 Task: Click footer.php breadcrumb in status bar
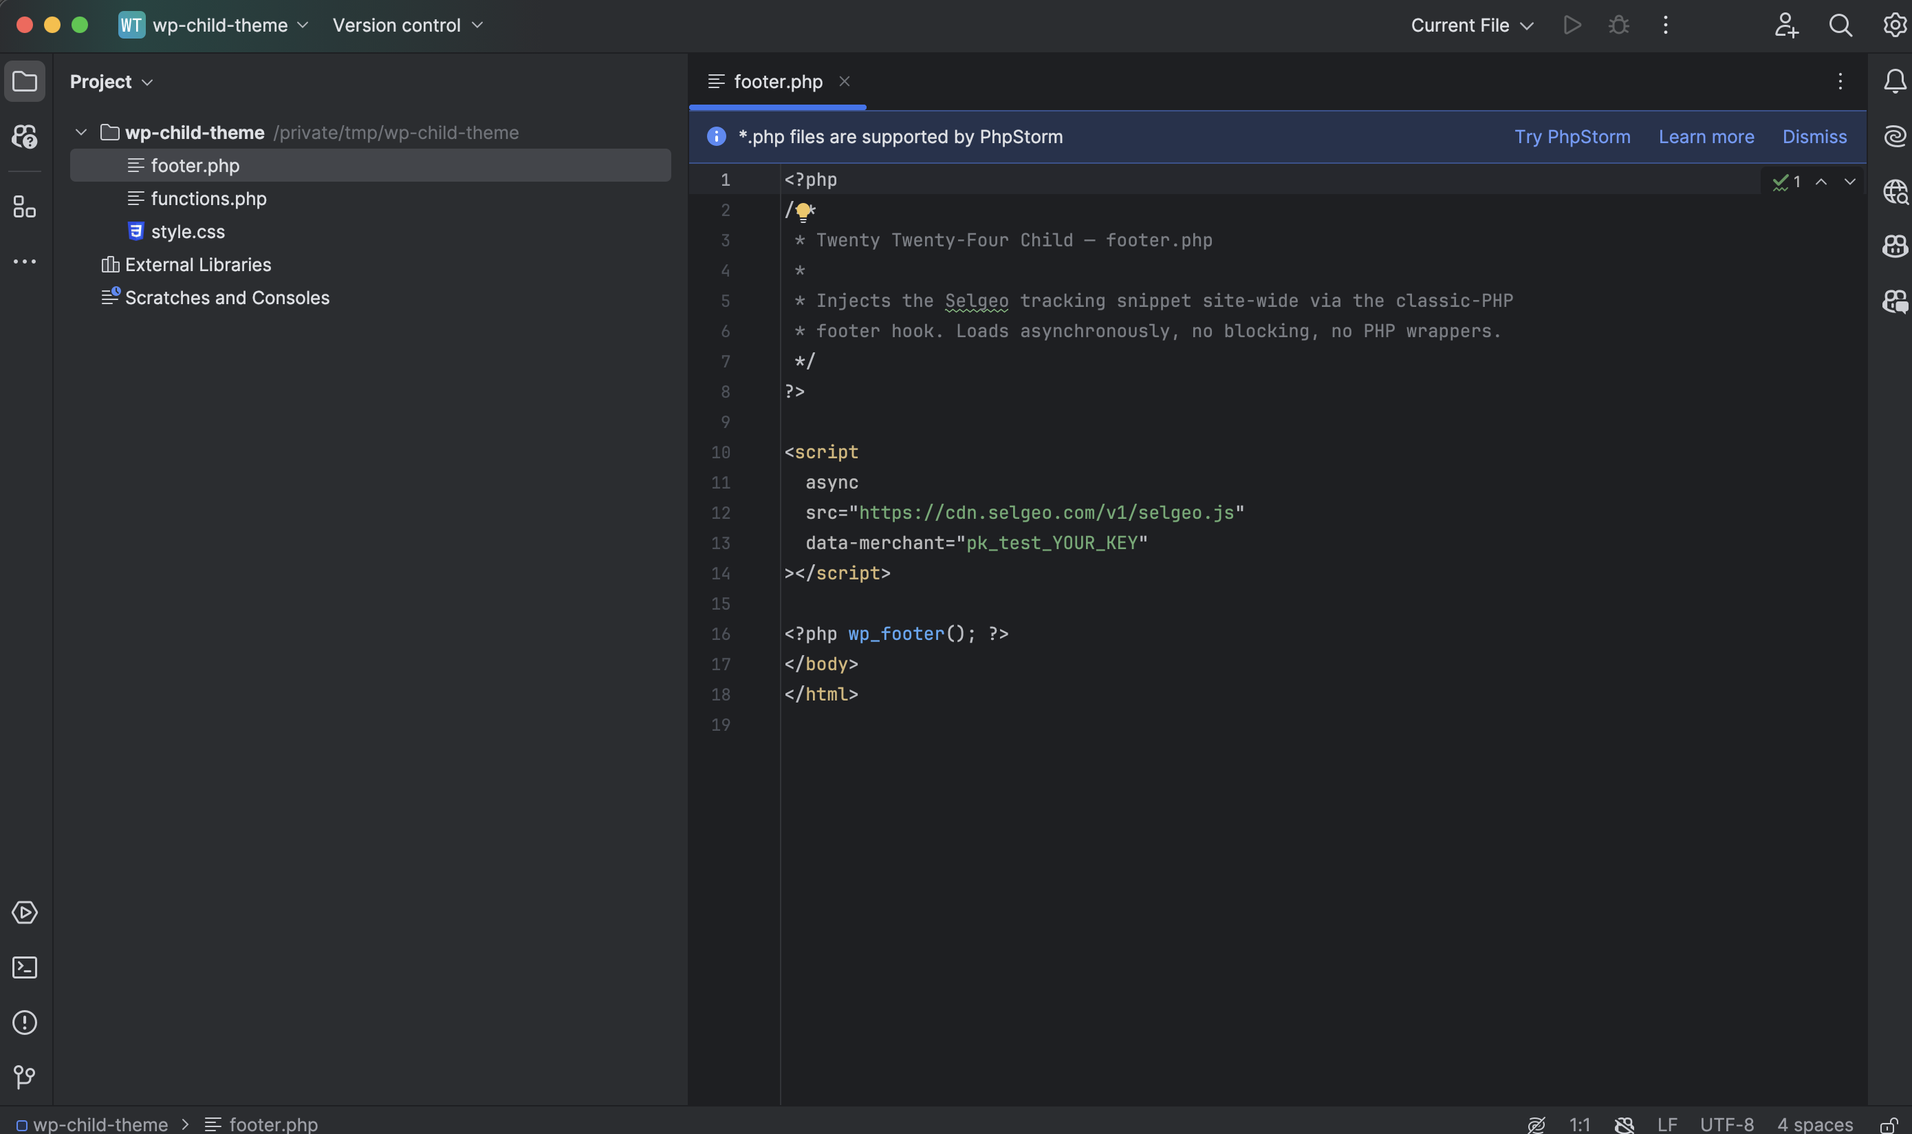pyautogui.click(x=261, y=1125)
